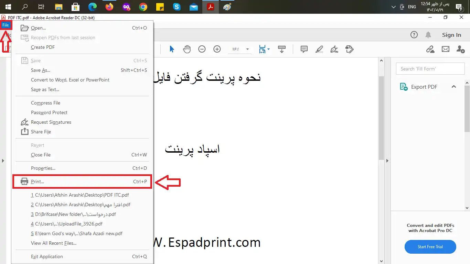This screenshot has height=264, width=470.
Task: Click the document vertical scrollbar thumb
Action: pyautogui.click(x=381, y=118)
